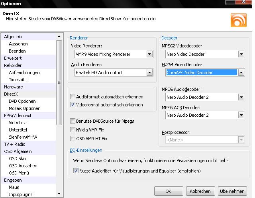Check the OSD VMR HT Fix box

(73, 139)
